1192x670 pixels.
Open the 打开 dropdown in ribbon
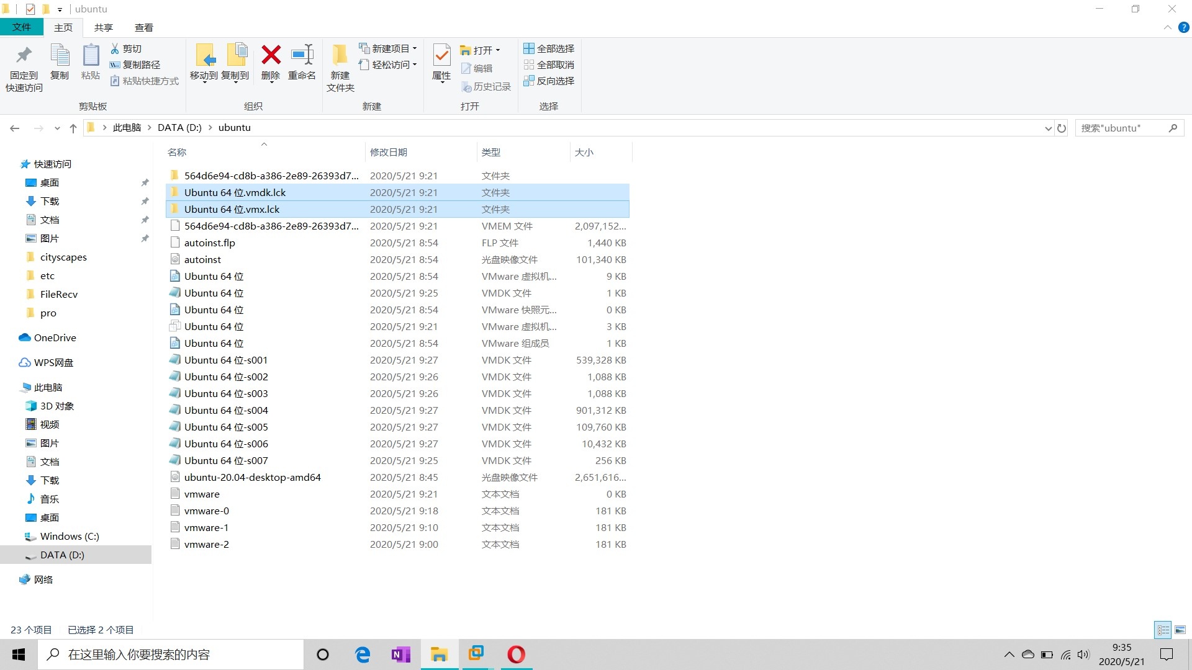[x=480, y=50]
